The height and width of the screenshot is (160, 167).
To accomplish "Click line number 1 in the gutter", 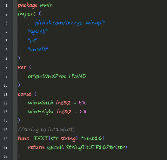I will pyautogui.click(x=6, y=5).
